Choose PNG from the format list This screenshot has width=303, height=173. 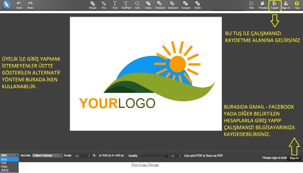(x=9, y=167)
